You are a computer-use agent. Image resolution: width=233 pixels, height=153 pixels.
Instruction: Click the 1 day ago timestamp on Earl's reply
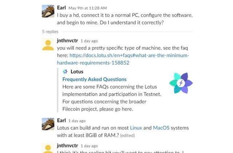click(x=77, y=121)
